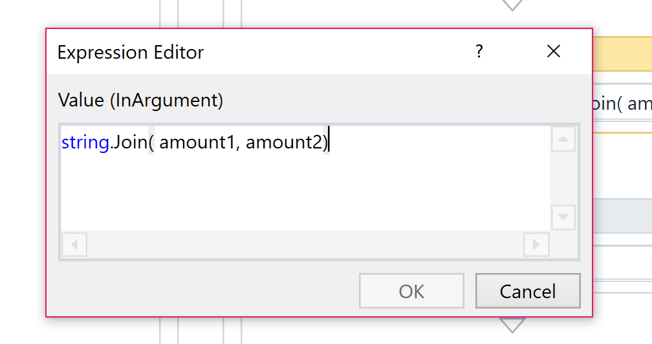Click the "amount1" argument in expression

click(x=197, y=142)
